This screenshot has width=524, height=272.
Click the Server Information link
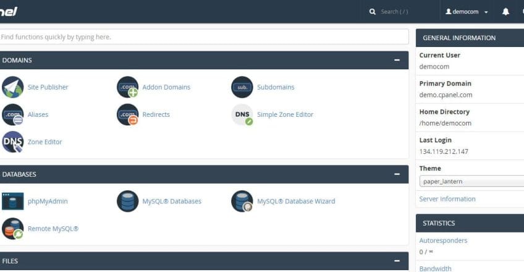point(447,199)
